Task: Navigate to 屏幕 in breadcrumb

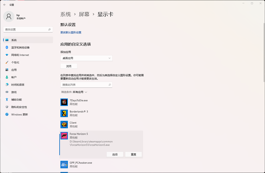Action: click(x=84, y=14)
